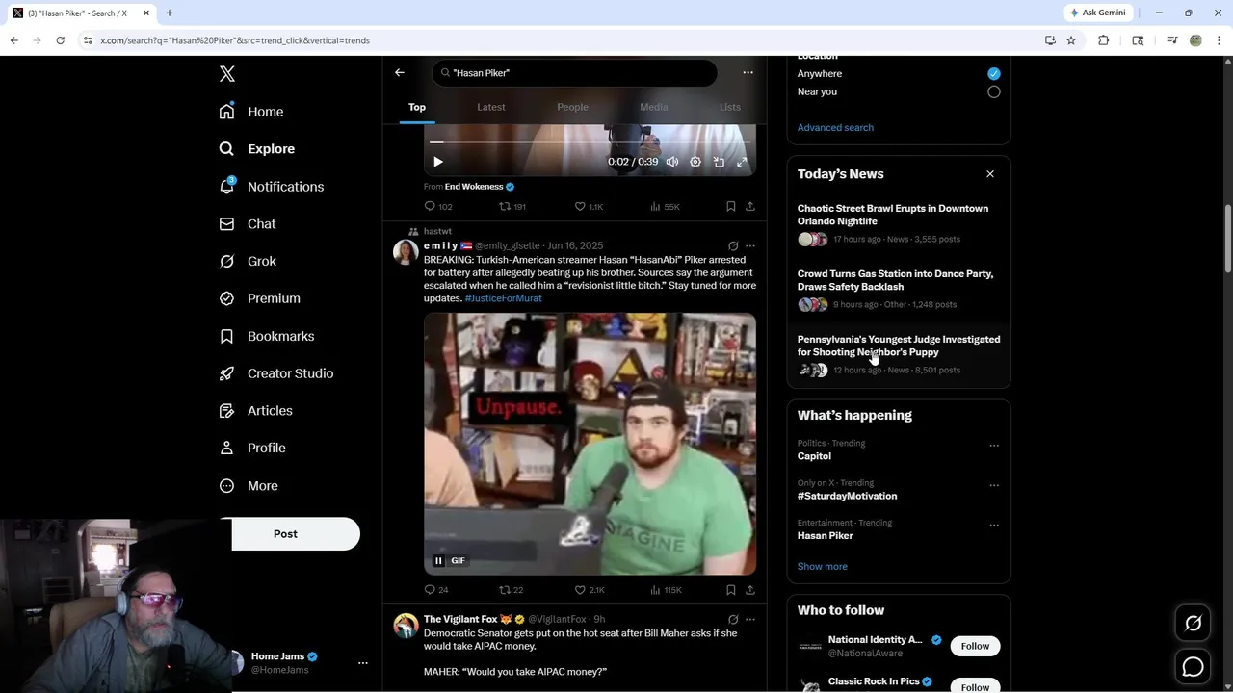Viewport: 1233px width, 693px height.
Task: Open more options on emily's post
Action: (750, 245)
